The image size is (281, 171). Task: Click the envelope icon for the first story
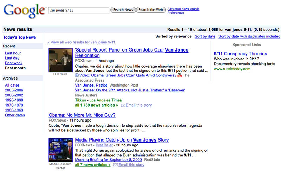(x=123, y=105)
